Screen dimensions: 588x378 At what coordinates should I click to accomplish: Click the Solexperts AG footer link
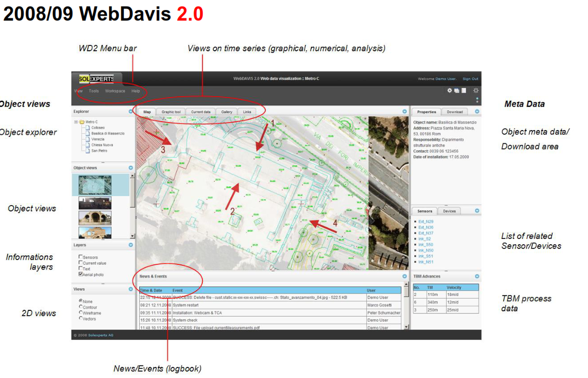coord(101,335)
